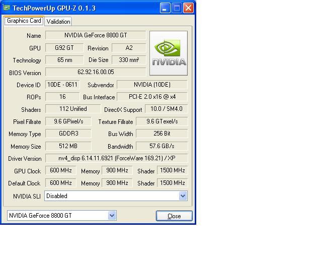Screen dimensions: 322x258
Task: Minimize the GPU-Z window
Action: pos(165,8)
